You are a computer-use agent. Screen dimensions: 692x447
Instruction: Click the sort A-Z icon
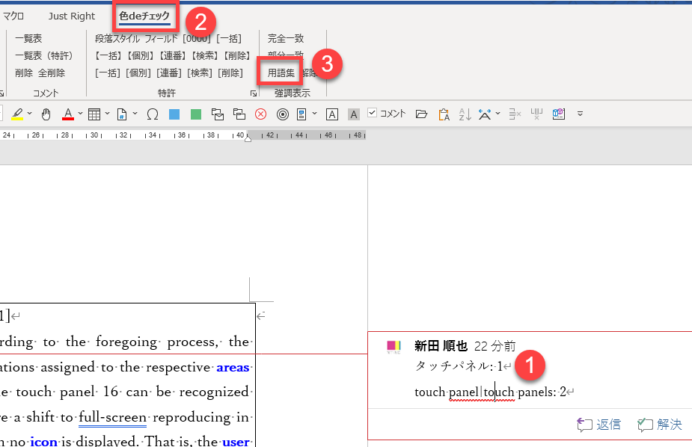(x=465, y=114)
